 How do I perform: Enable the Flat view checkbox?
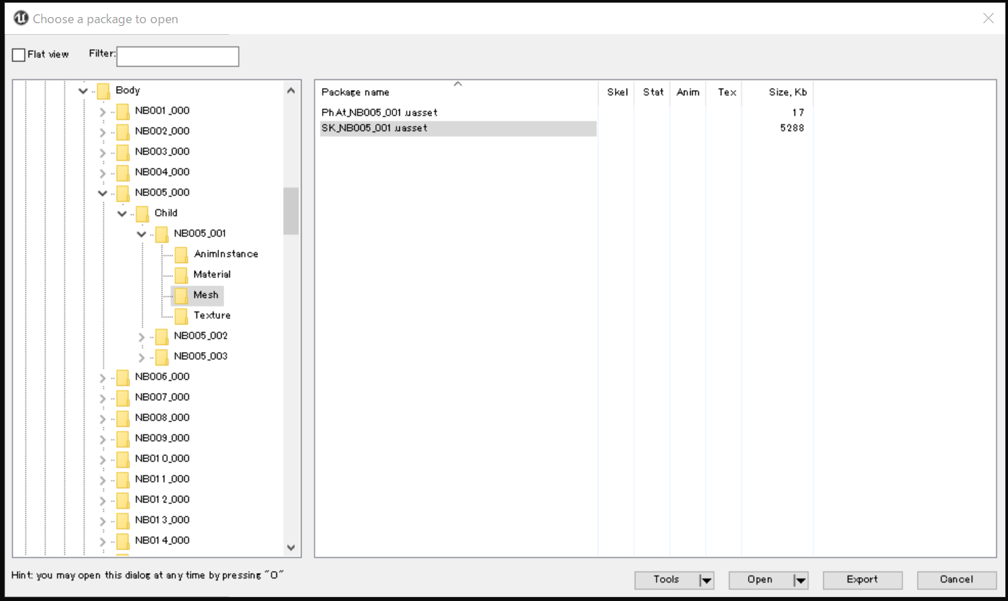(x=19, y=55)
